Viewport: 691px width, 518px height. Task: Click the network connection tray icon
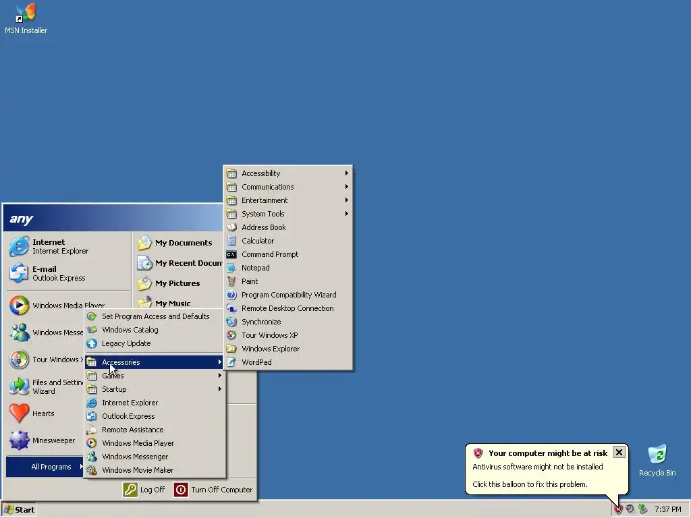pos(643,509)
